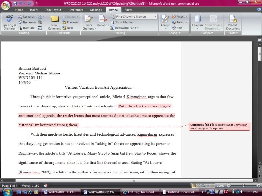Expand the Reject dropdown arrow
The height and width of the screenshot is (196, 262).
[186, 17]
